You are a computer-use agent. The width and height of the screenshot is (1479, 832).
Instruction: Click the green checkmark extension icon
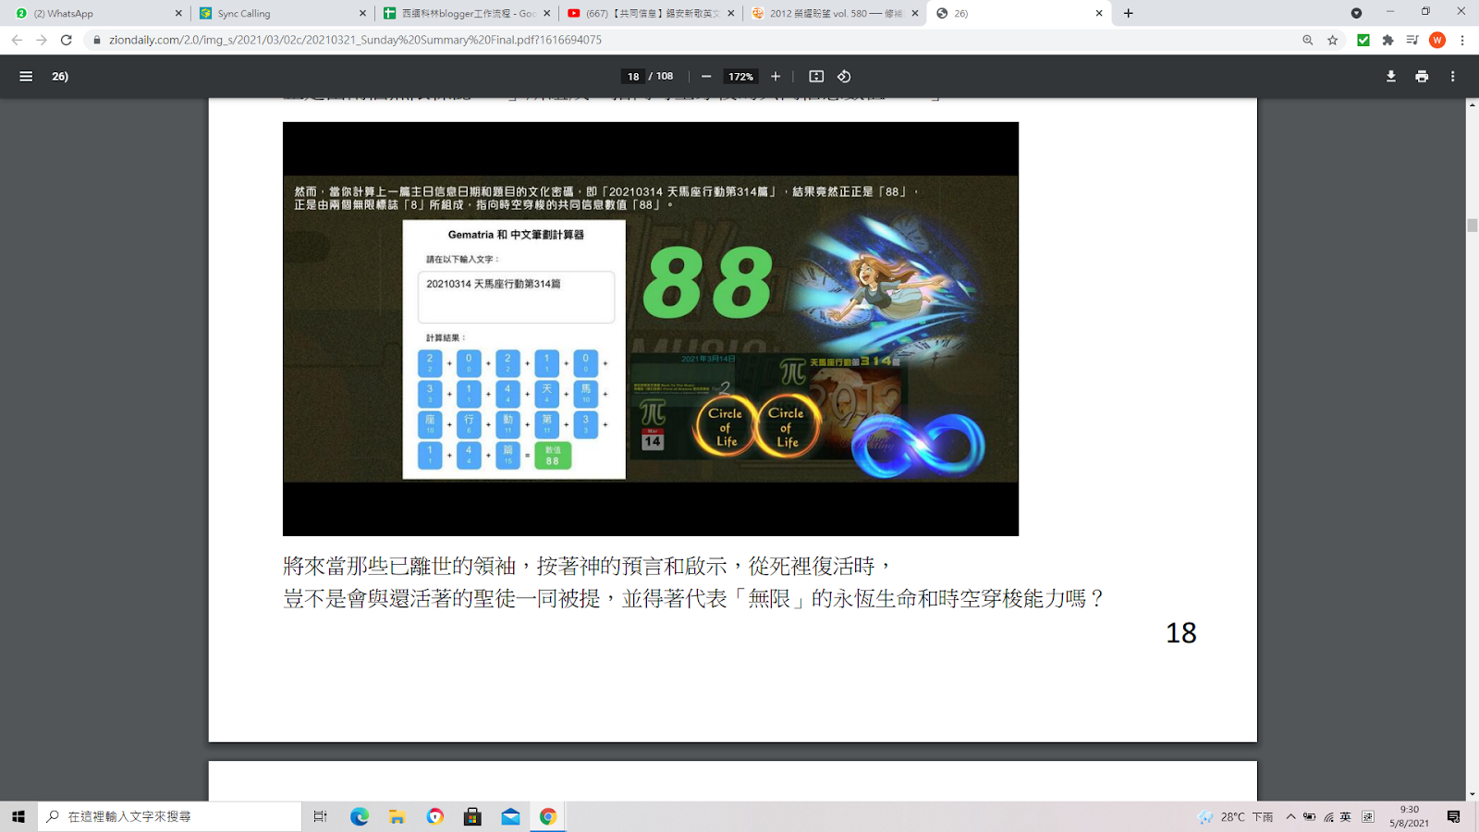(1363, 40)
